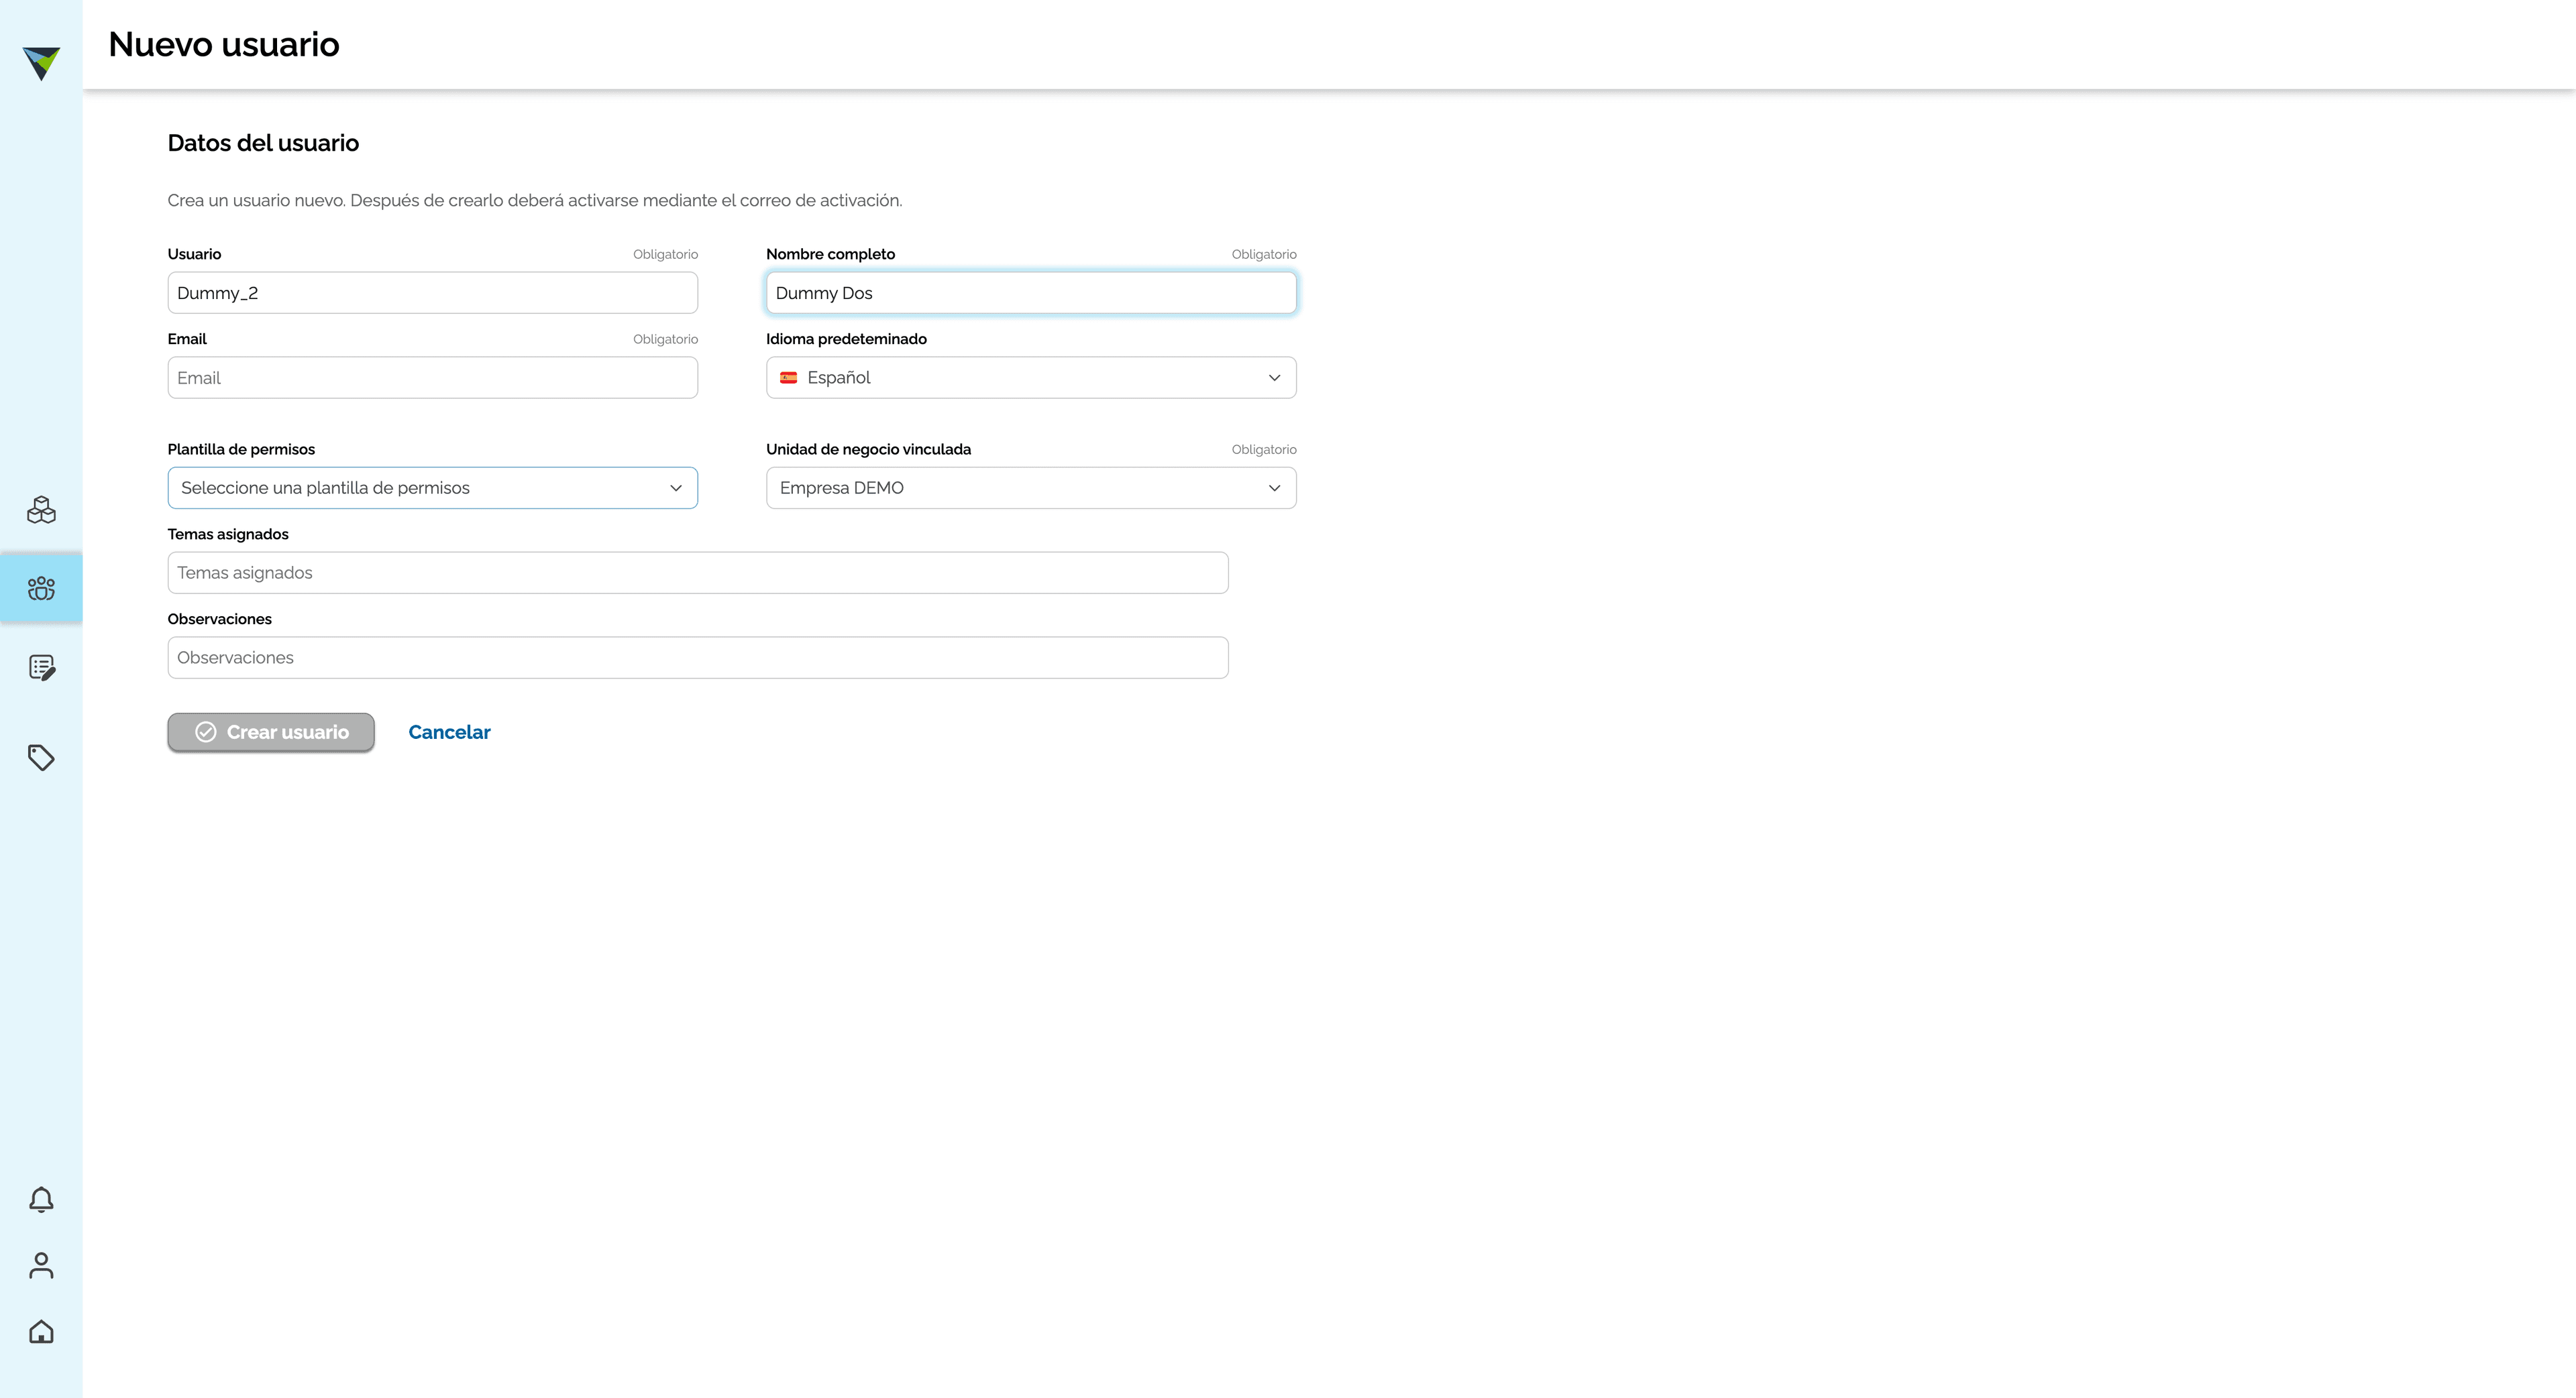Click the Observaciones field

pyautogui.click(x=697, y=658)
